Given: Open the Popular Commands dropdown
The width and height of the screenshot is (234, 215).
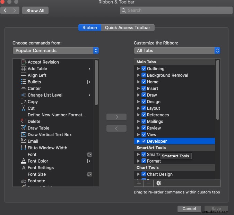Looking at the screenshot, I should [56, 50].
